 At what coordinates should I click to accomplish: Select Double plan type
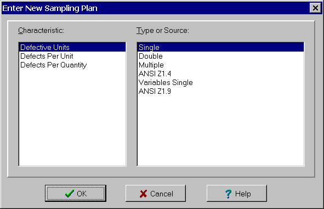click(220, 57)
